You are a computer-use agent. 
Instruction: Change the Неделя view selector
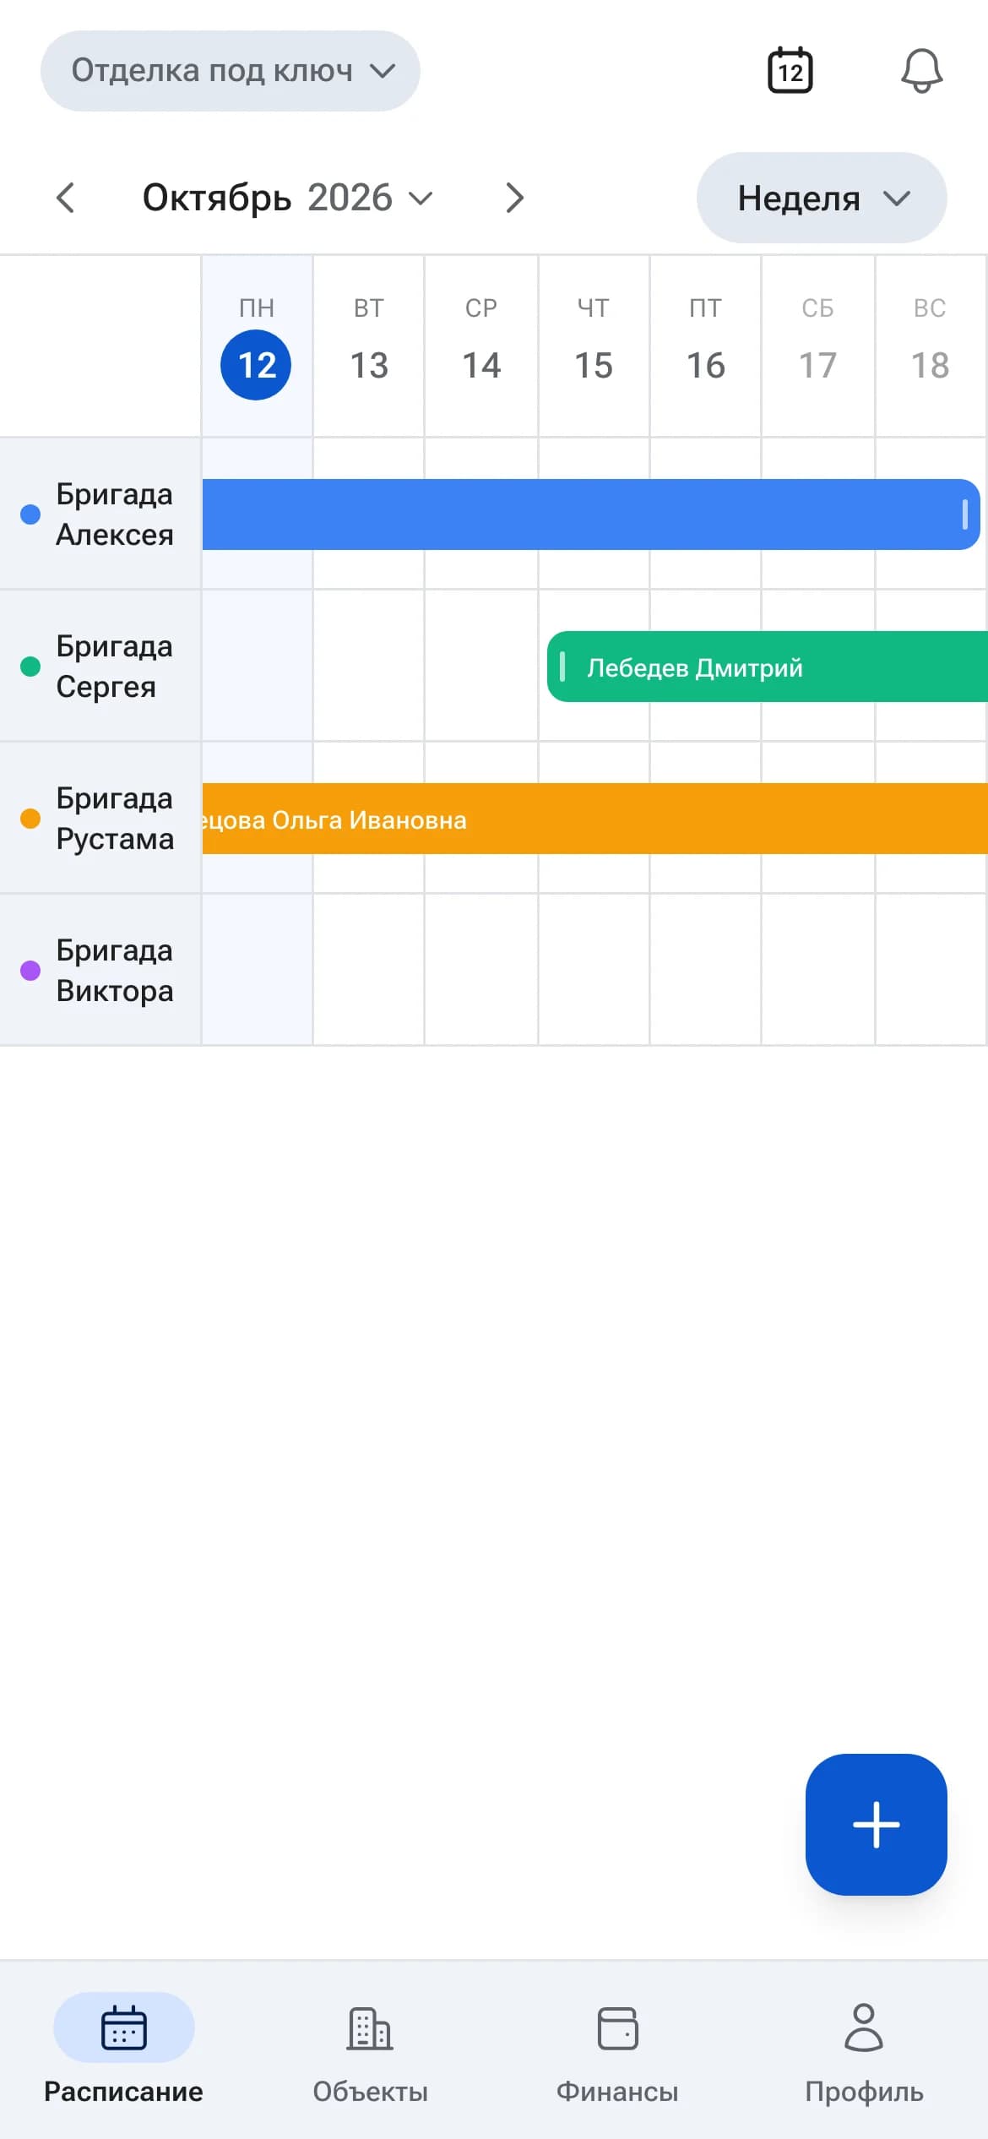tap(822, 198)
